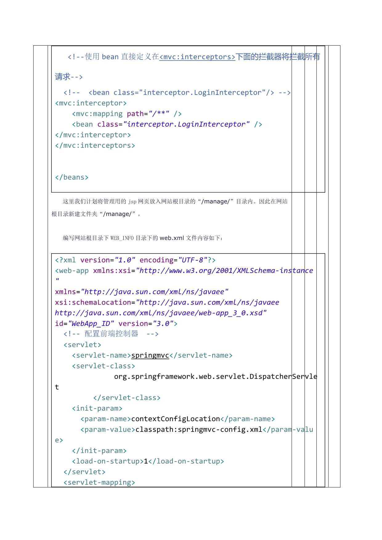Click the closing </beans> tag

coord(72,177)
